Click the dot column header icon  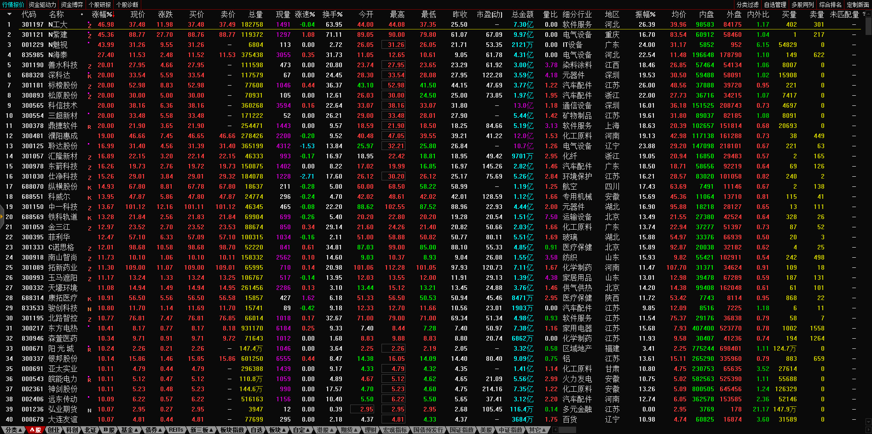tap(82, 15)
